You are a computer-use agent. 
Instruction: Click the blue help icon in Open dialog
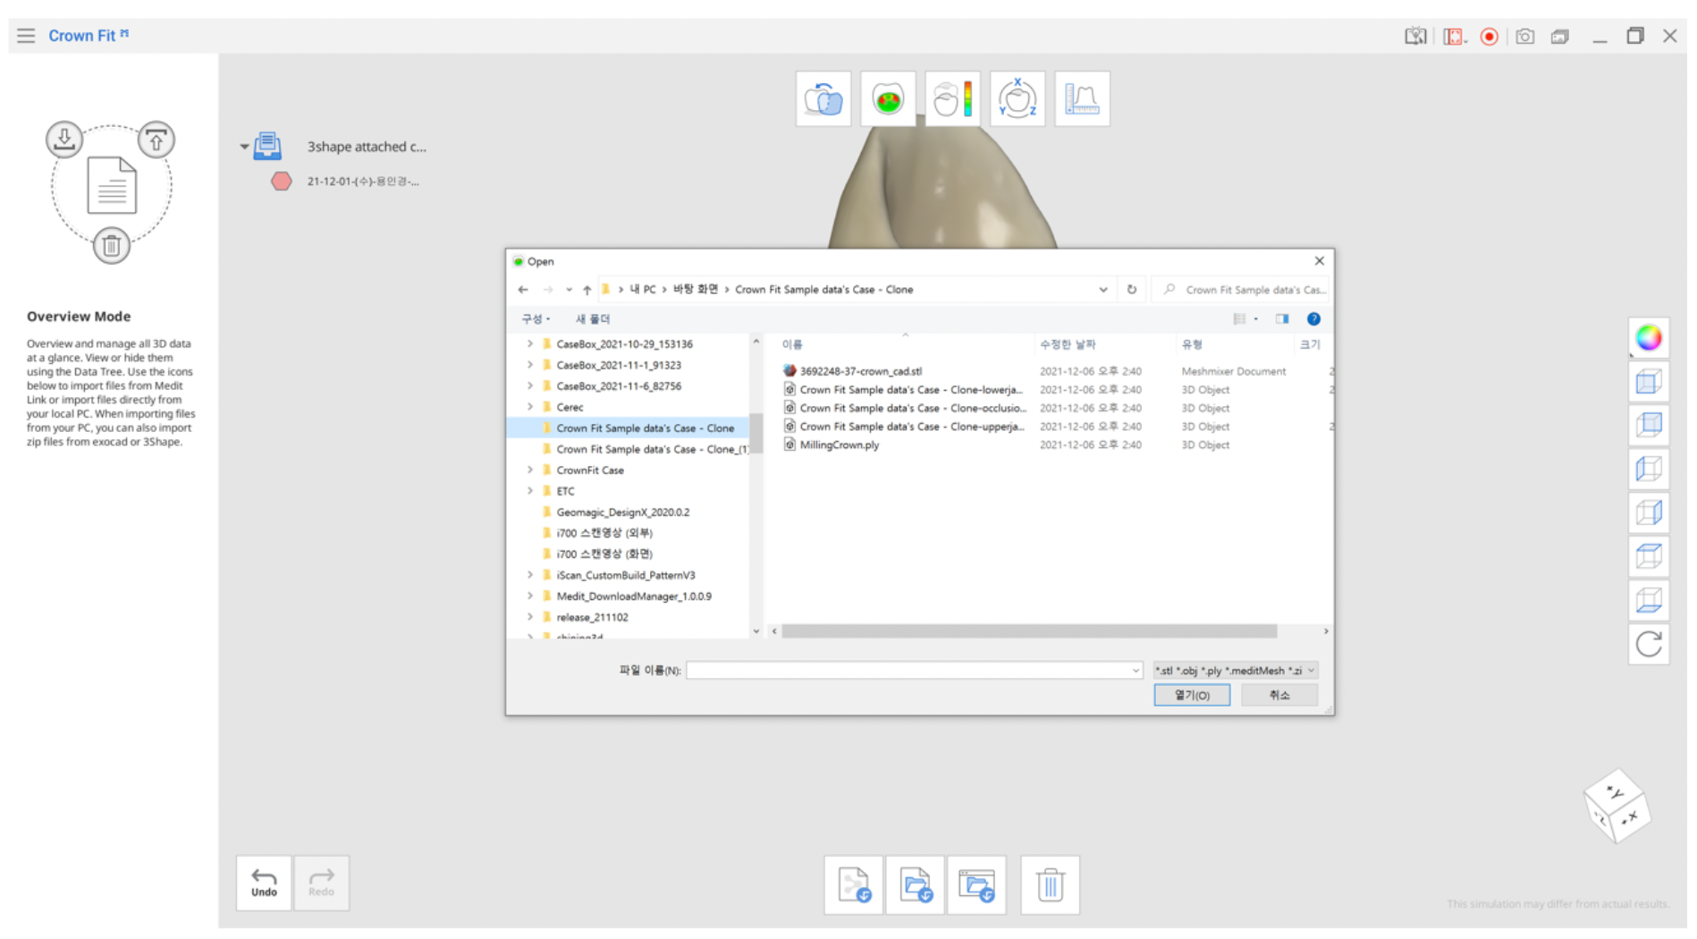1313,319
